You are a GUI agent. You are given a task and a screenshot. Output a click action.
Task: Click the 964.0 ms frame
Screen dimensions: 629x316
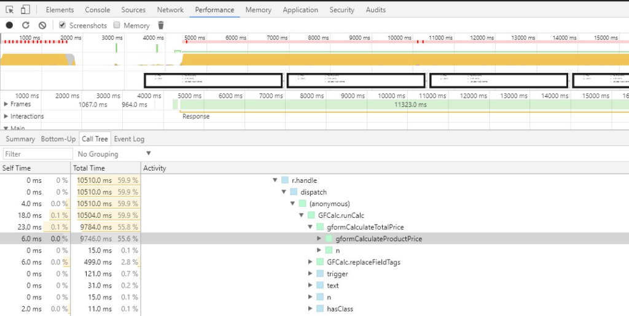pos(135,104)
